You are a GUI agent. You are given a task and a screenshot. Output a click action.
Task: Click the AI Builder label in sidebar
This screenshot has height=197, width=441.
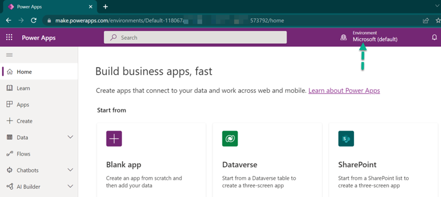pos(29,187)
